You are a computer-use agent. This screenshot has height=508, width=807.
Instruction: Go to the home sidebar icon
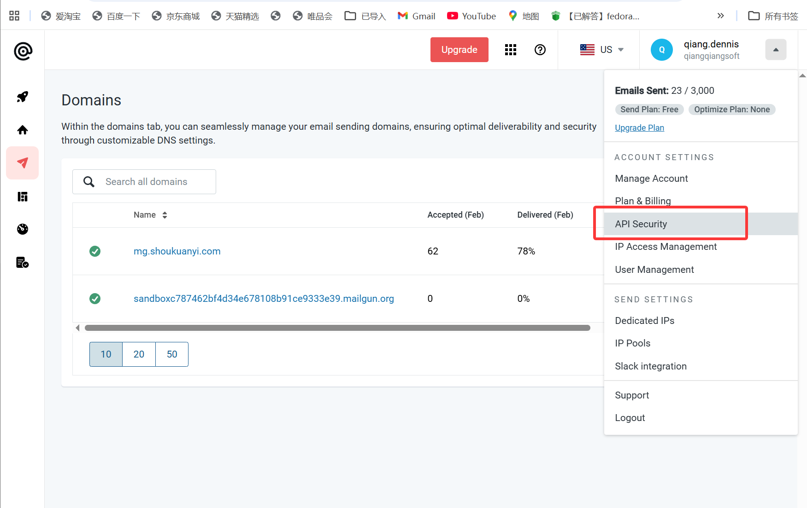tap(23, 130)
